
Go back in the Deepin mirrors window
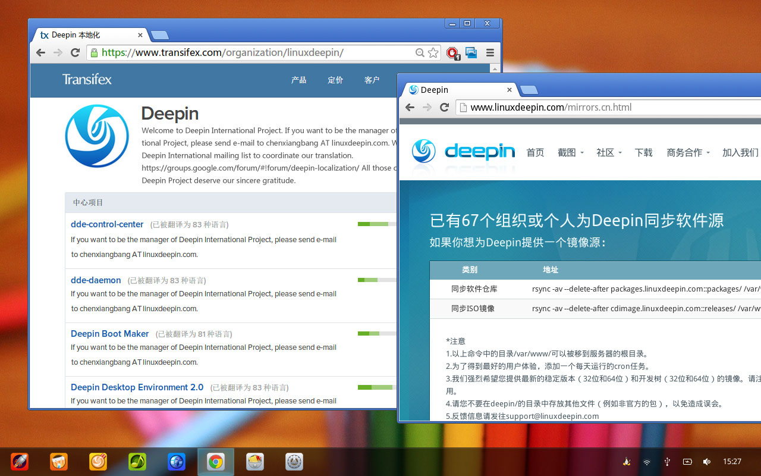pos(410,107)
